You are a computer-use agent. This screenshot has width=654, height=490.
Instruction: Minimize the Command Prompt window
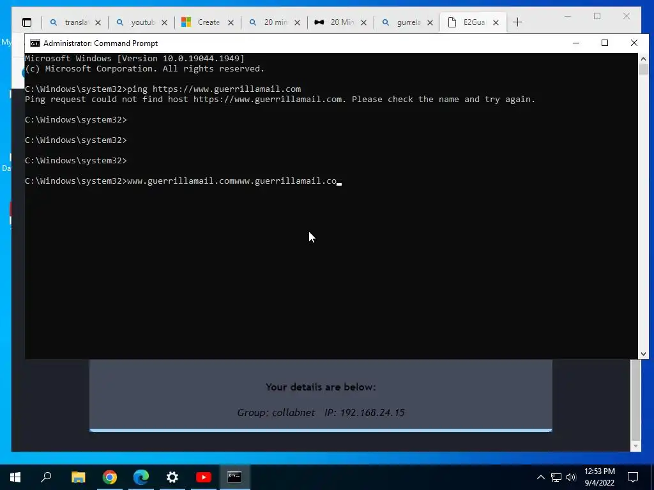click(x=576, y=43)
